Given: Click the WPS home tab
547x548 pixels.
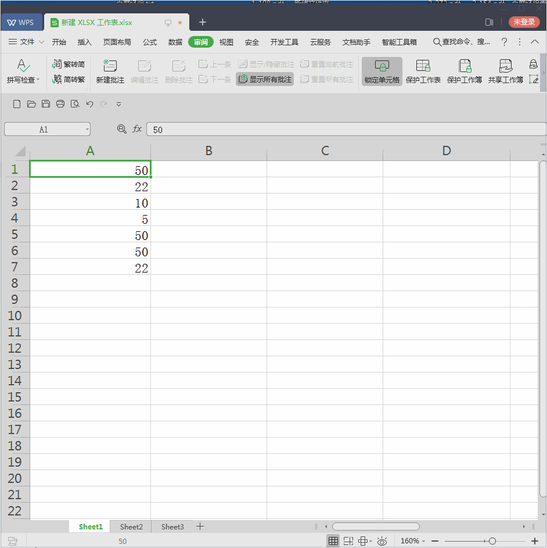Looking at the screenshot, I should coord(21,22).
